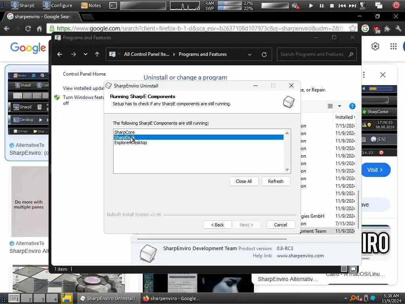Open the Notes module in top bar
405x304 pixels.
pyautogui.click(x=91, y=5)
